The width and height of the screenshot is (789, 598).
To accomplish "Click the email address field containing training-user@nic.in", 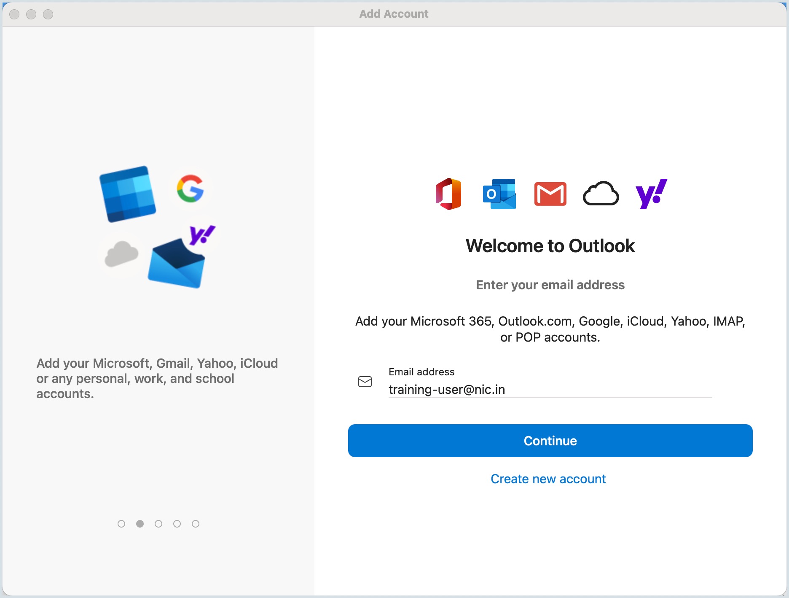I will point(550,390).
